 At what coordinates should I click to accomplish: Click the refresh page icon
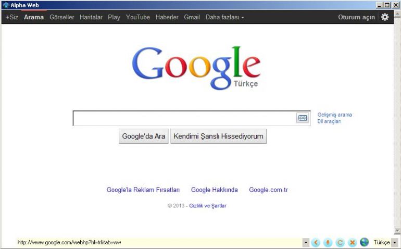coord(340,242)
